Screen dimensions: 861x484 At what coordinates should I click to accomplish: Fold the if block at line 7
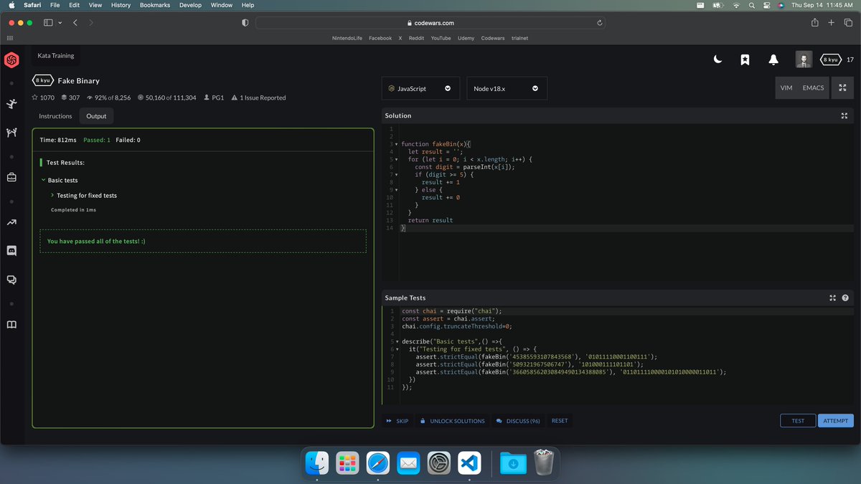(397, 174)
